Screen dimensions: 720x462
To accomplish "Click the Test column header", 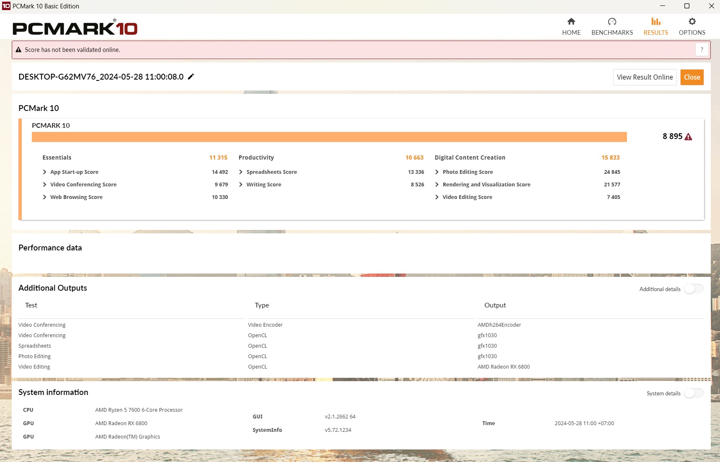I will click(31, 305).
